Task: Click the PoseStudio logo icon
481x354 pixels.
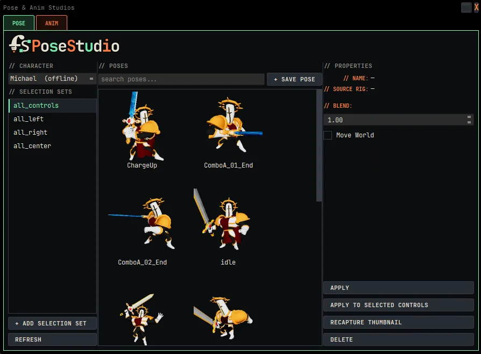Action: tap(19, 44)
